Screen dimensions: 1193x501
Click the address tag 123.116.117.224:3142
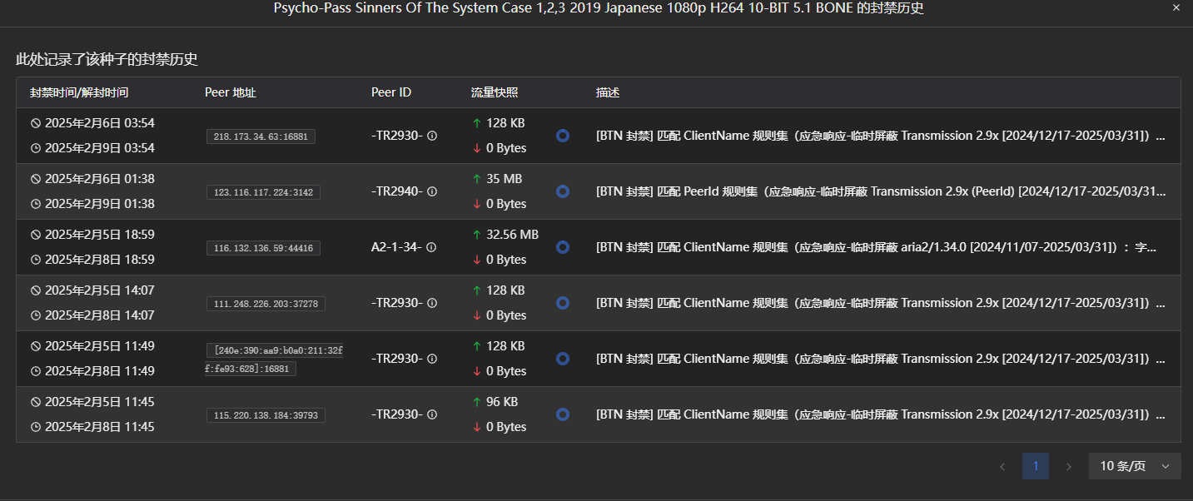[x=263, y=192]
